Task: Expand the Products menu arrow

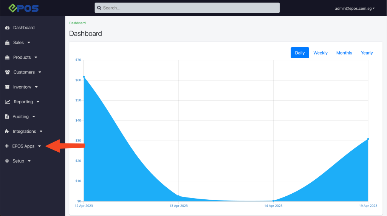Action: click(x=36, y=57)
